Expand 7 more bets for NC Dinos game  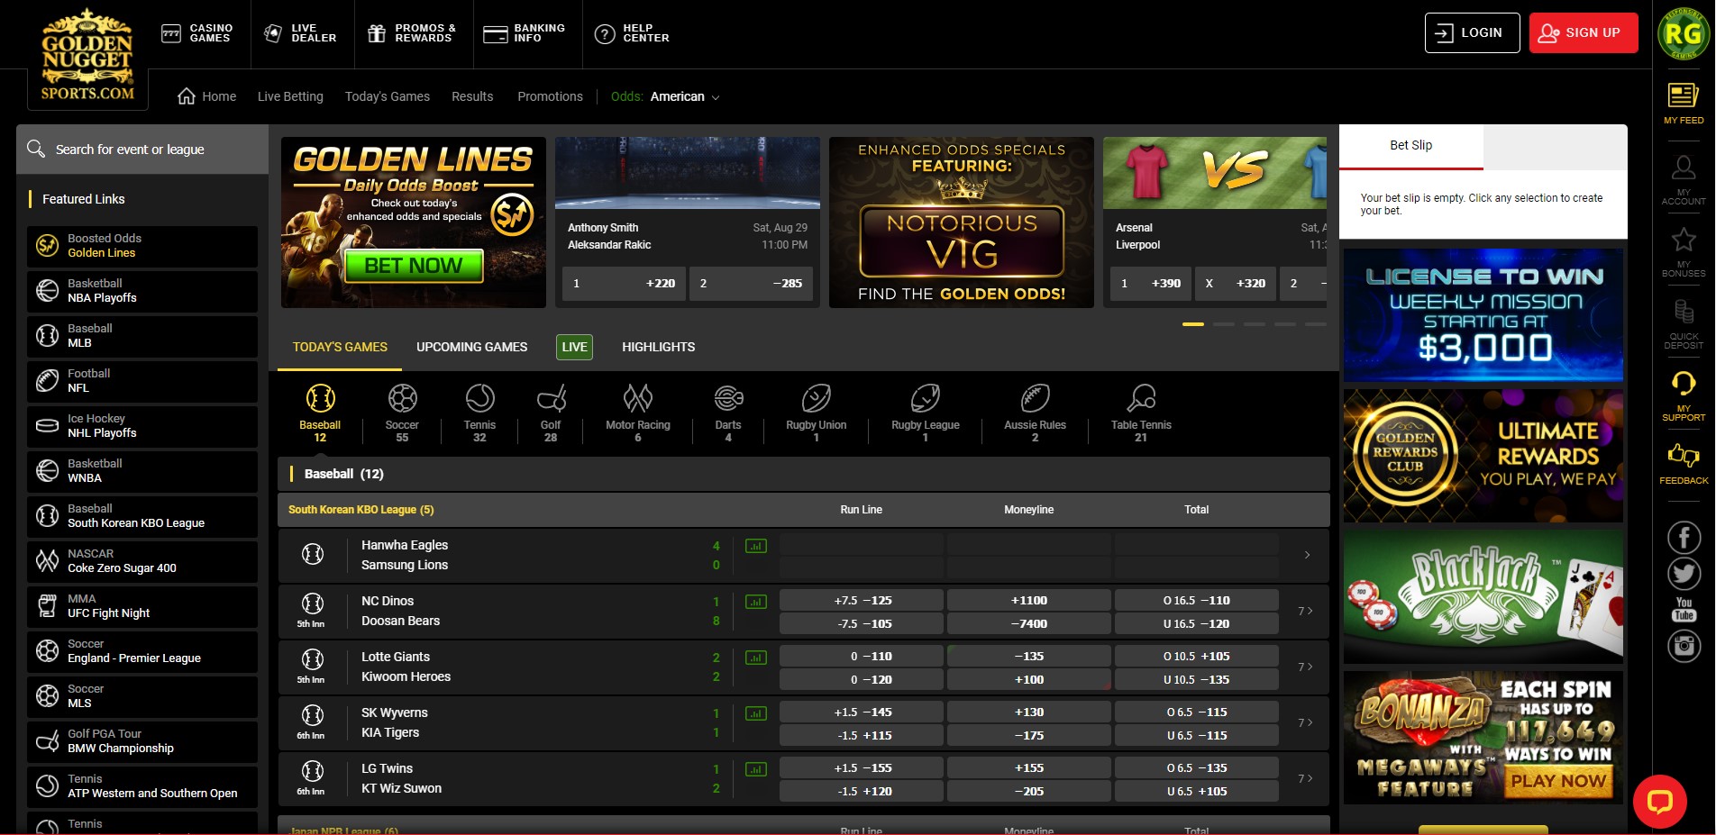tap(1305, 611)
